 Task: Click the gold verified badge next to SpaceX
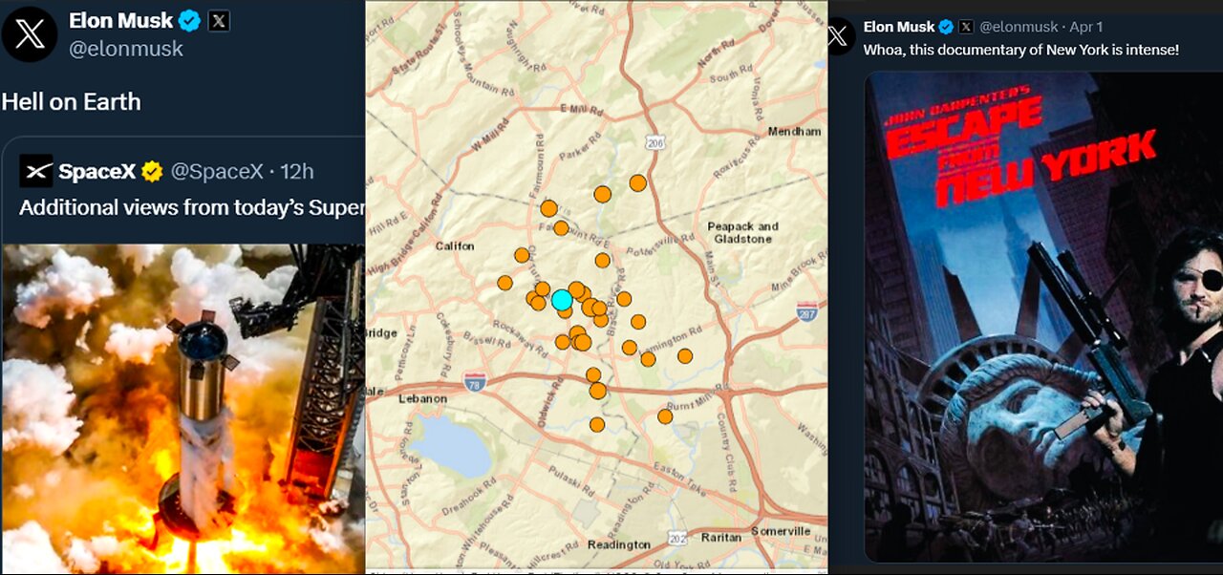point(152,172)
